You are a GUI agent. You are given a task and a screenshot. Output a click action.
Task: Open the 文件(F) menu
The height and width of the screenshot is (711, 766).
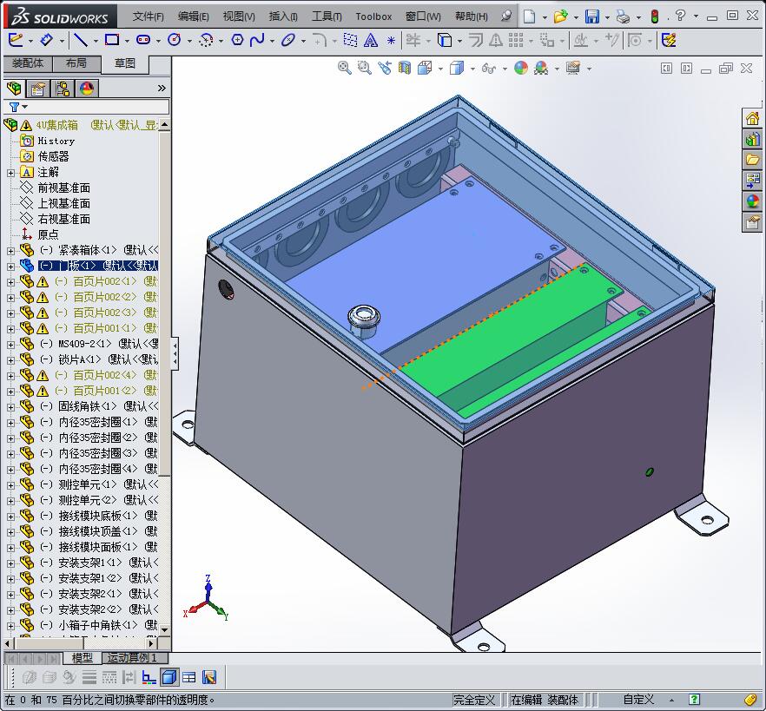(148, 16)
